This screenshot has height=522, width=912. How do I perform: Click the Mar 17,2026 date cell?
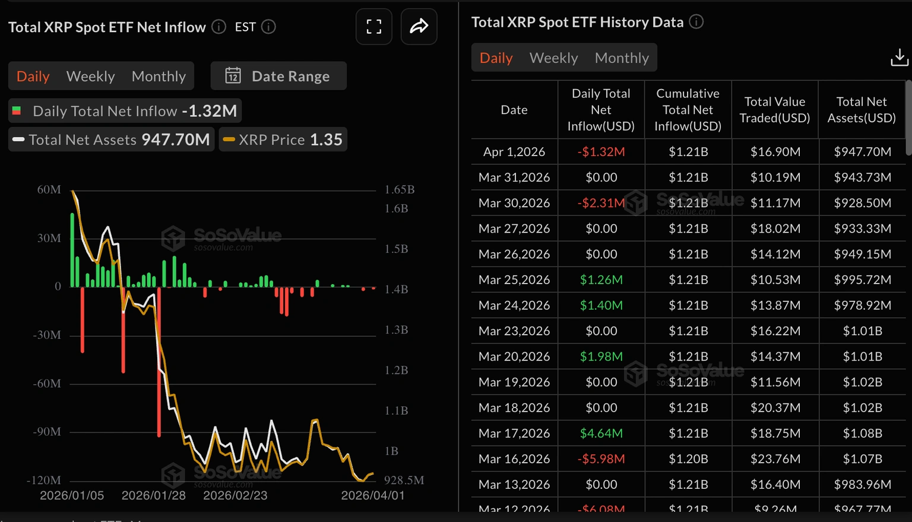tap(514, 433)
